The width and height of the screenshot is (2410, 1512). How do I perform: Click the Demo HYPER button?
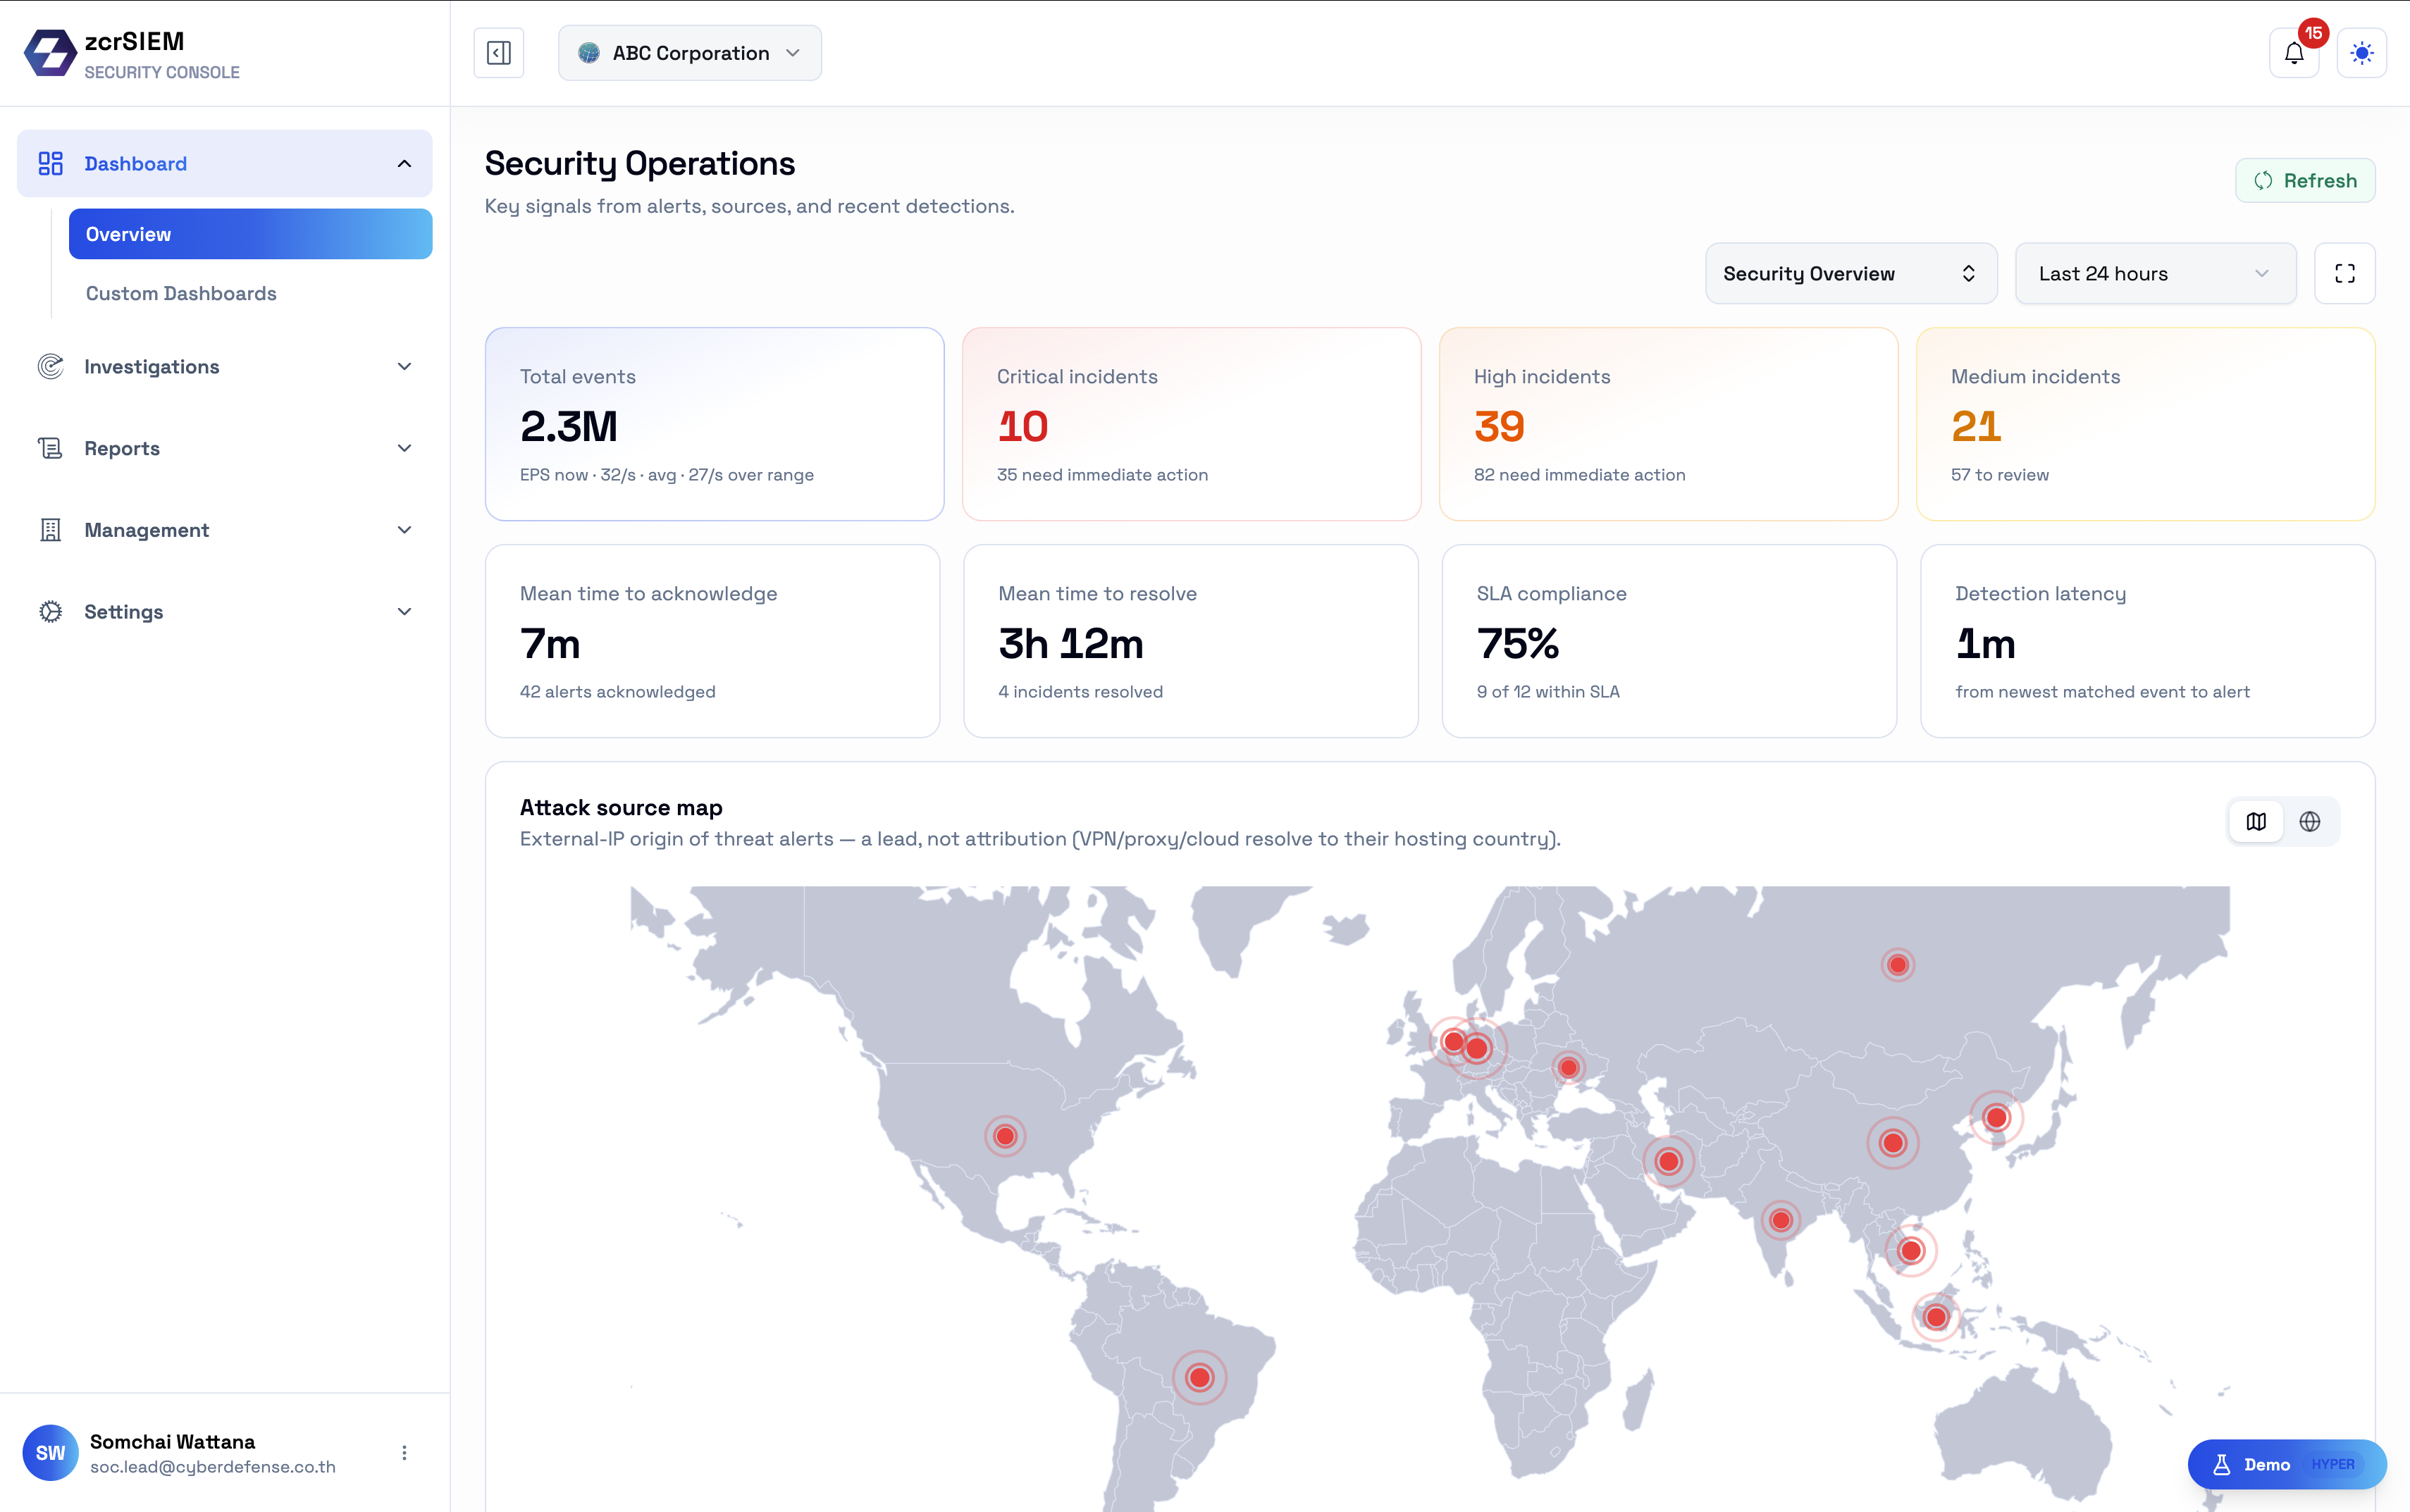pyautogui.click(x=2287, y=1465)
